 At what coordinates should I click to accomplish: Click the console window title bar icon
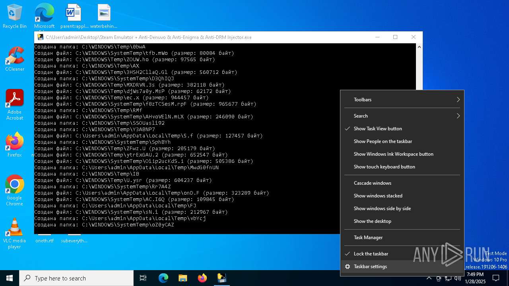[40, 37]
